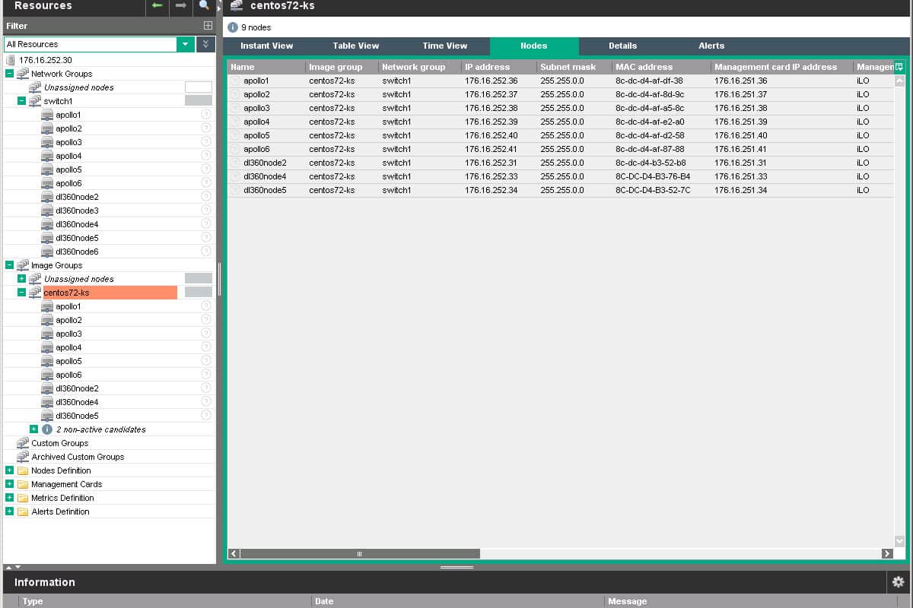This screenshot has height=608, width=913.
Task: Sort by the Image group column header
Action: tap(342, 67)
